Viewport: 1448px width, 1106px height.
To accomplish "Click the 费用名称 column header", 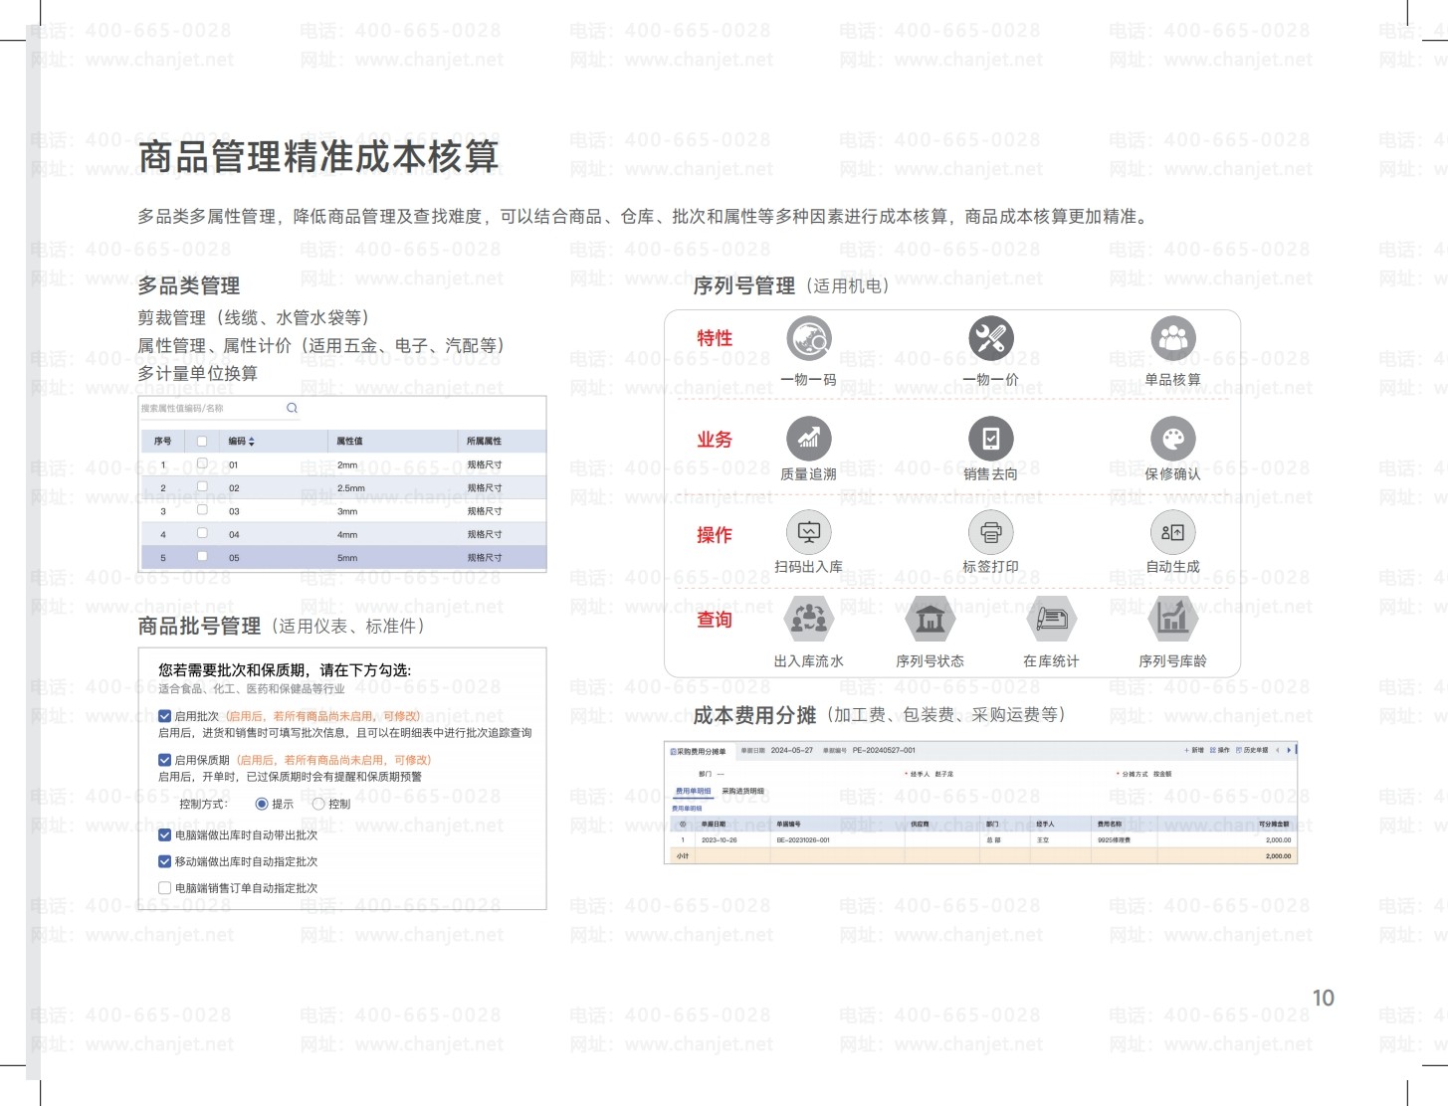I will [x=1110, y=825].
